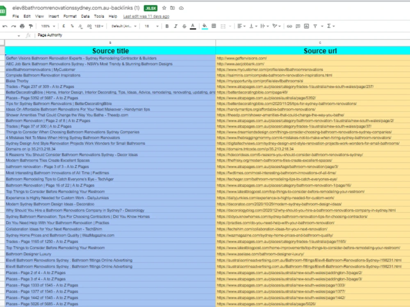
Task: Click the .XLSX file badge
Action: (x=150, y=8)
